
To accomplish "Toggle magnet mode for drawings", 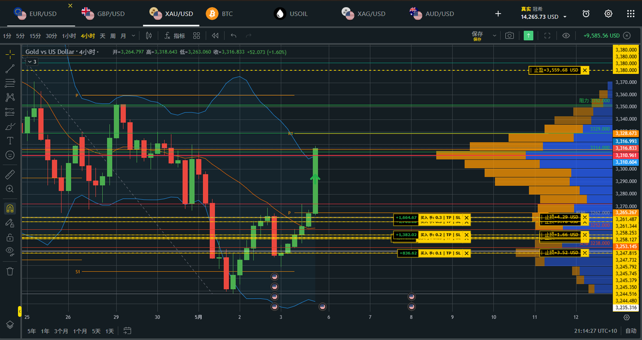I will pos(10,208).
